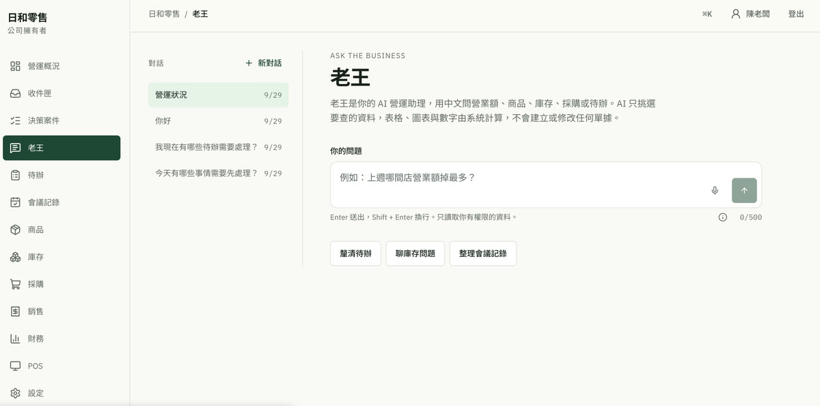Select the 整理會議記錄 suggestion button
This screenshot has width=820, height=406.
pos(483,253)
